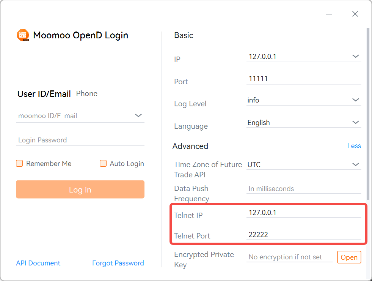Image resolution: width=372 pixels, height=281 pixels.
Task: Open the IP address dropdown
Action: coord(355,56)
